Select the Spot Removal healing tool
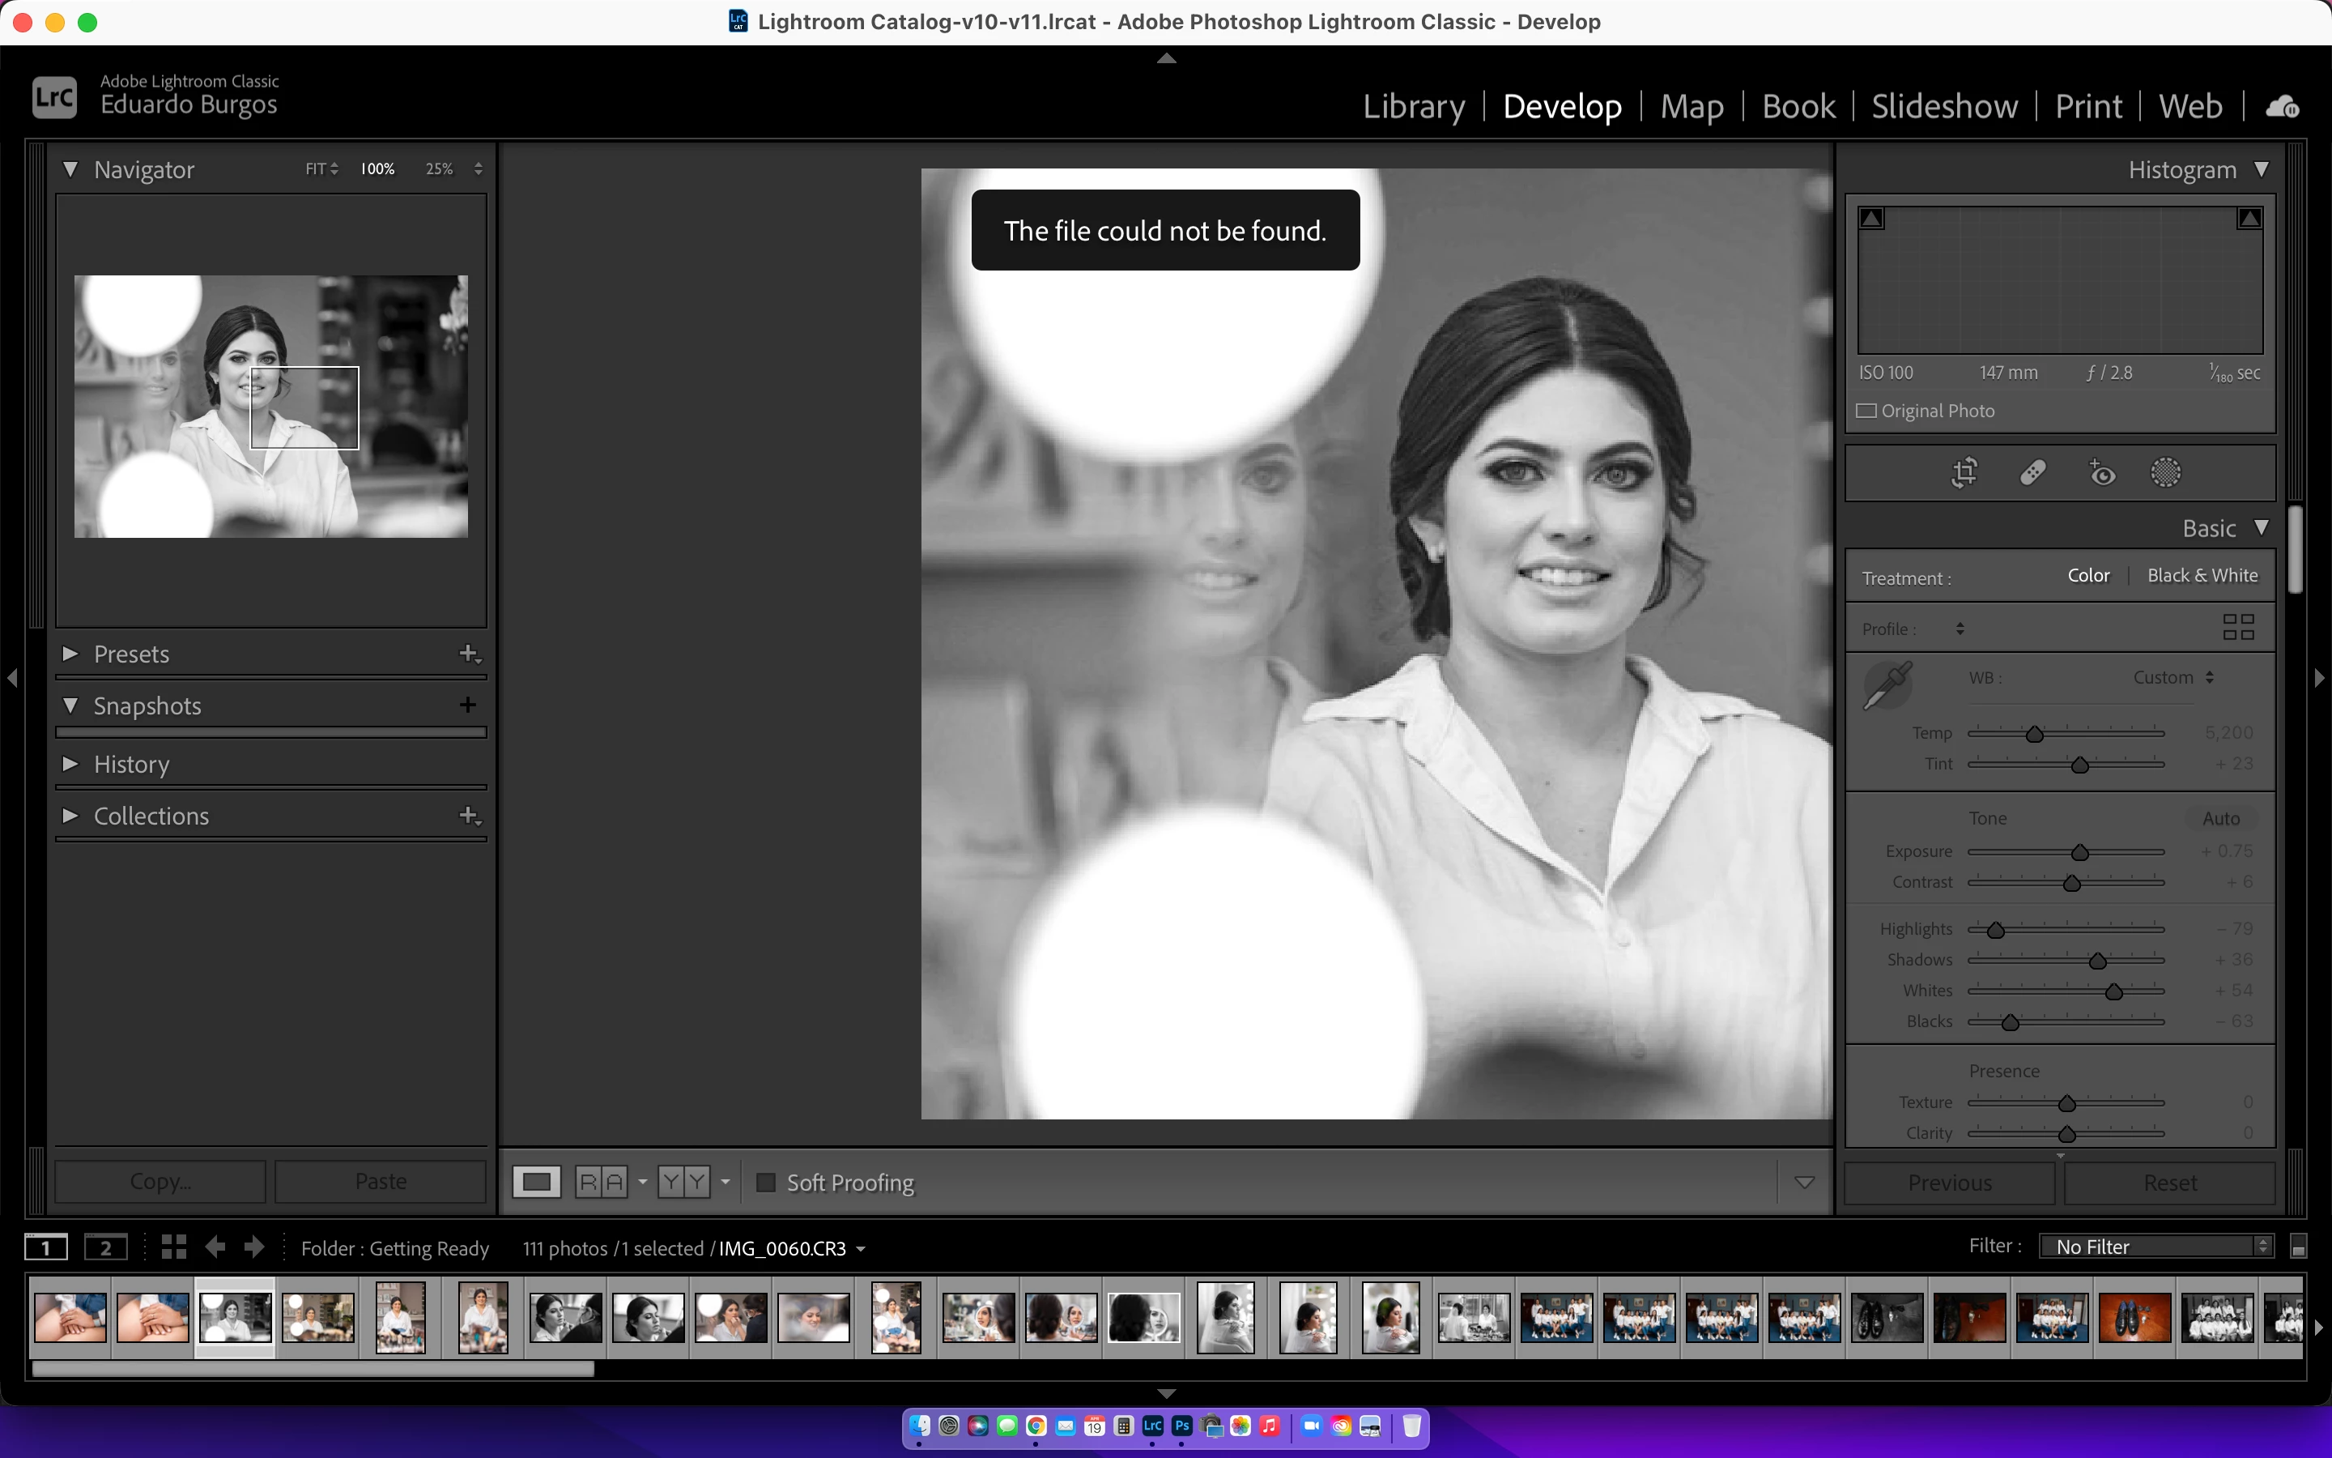This screenshot has height=1458, width=2332. pyautogui.click(x=2032, y=472)
